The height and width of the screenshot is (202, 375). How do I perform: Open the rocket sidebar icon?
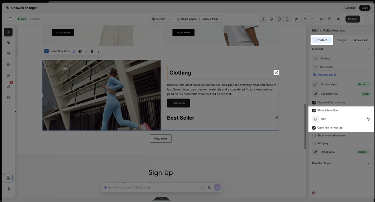click(x=8, y=97)
